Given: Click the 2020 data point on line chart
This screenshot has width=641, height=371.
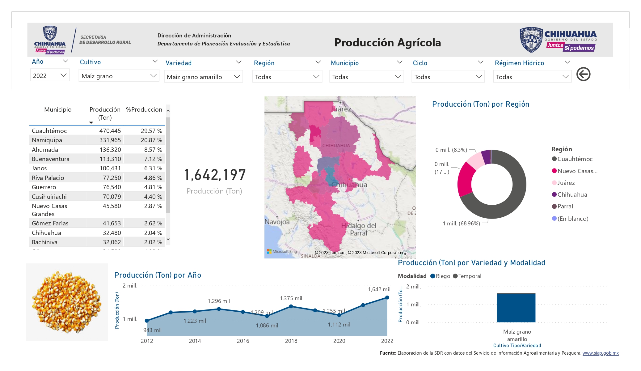Looking at the screenshot, I should coord(339,315).
